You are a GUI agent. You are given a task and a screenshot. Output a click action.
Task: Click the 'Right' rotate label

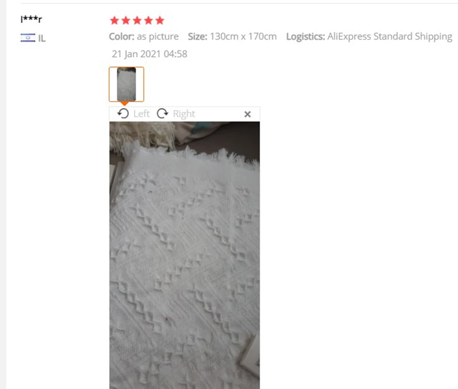click(x=184, y=113)
